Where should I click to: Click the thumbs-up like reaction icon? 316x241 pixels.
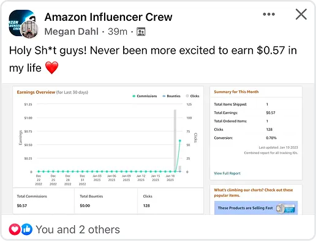pyautogui.click(x=26, y=229)
